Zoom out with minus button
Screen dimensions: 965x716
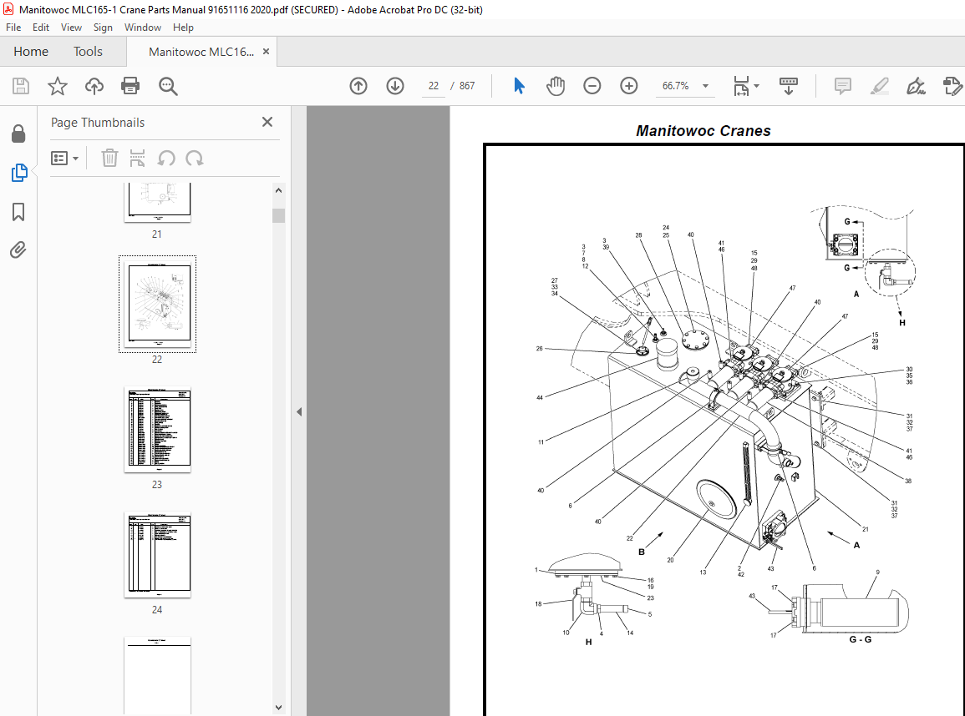click(x=592, y=86)
